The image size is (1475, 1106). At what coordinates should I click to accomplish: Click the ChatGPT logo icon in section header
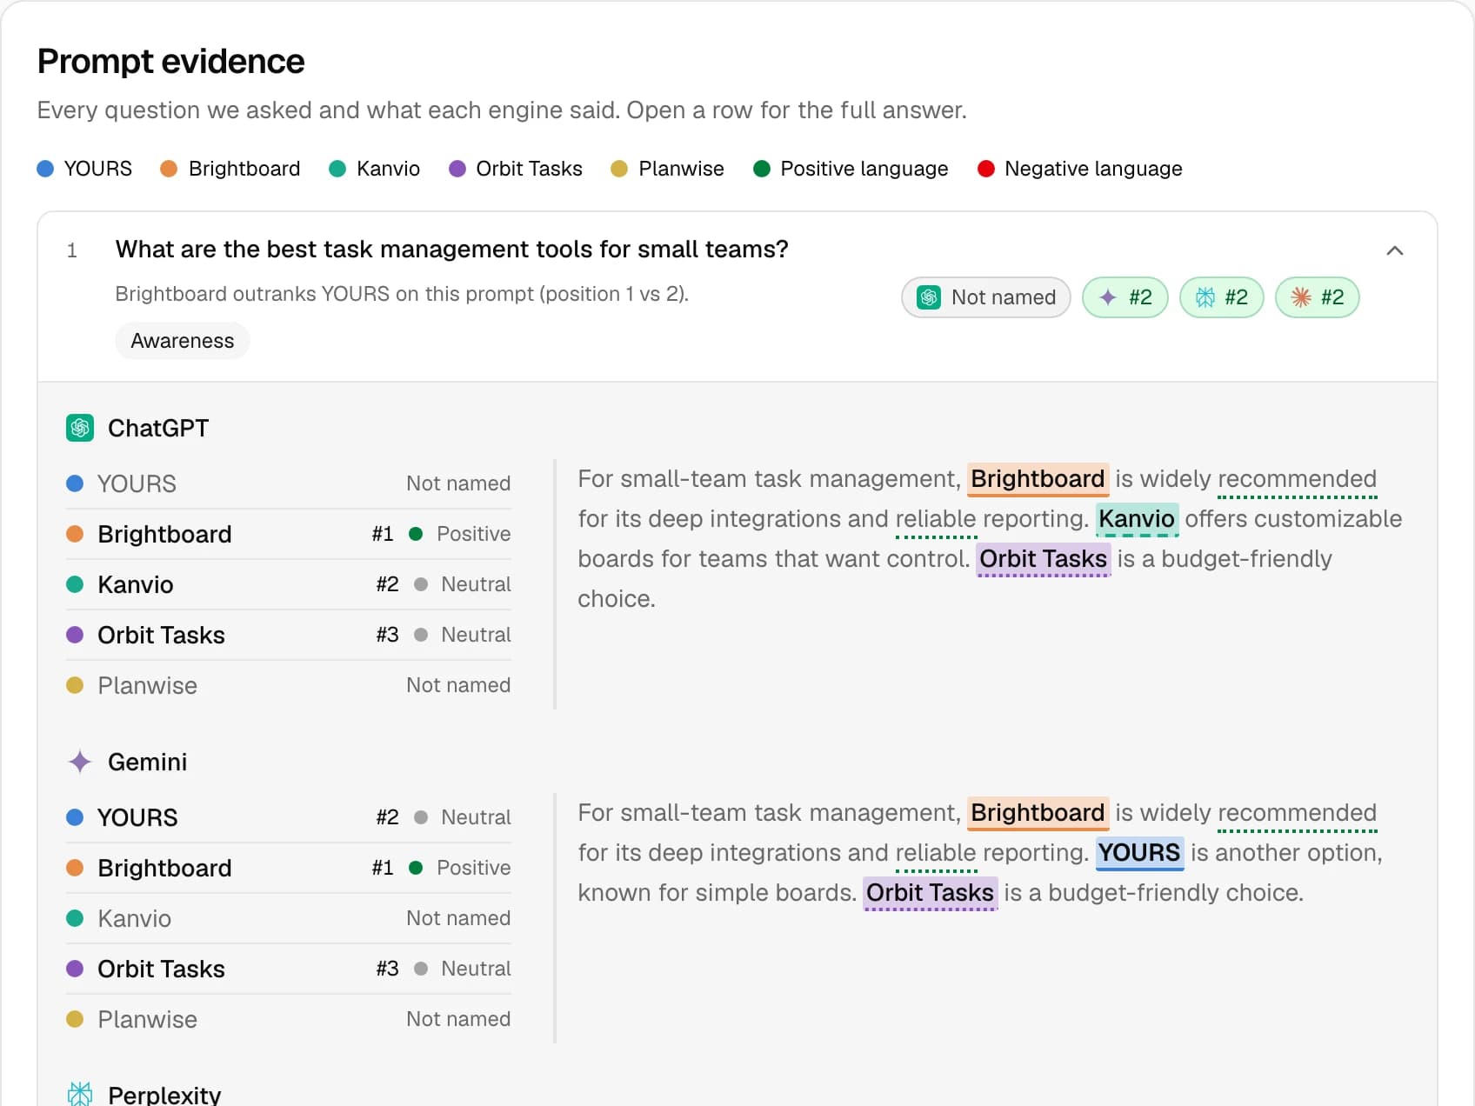80,428
